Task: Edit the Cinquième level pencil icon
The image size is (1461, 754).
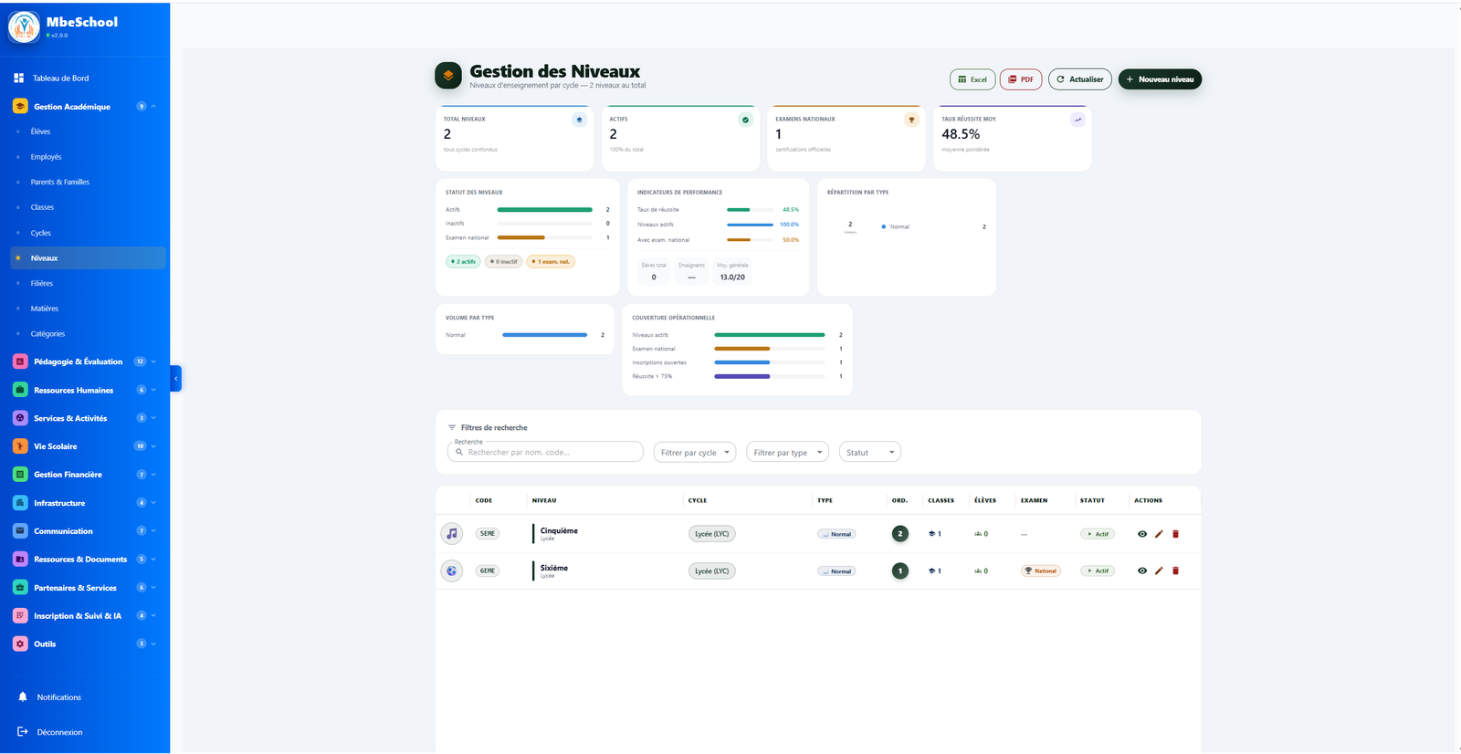Action: [x=1159, y=534]
